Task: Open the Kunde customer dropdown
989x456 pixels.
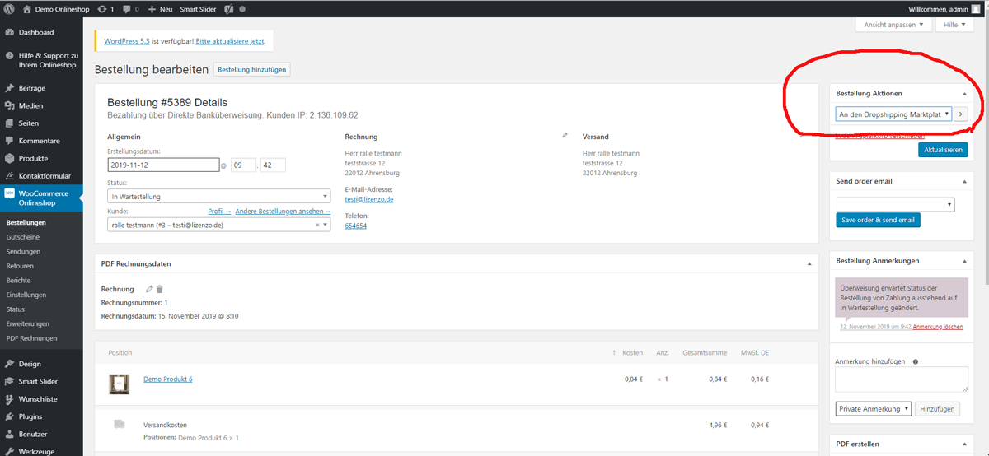Action: 219,225
